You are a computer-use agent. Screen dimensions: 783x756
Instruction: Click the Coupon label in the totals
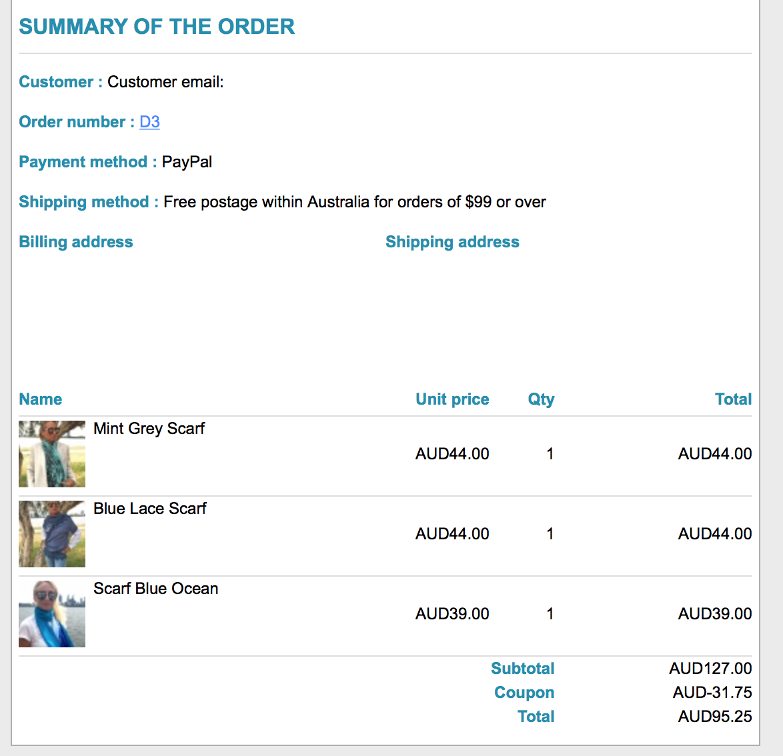click(524, 693)
